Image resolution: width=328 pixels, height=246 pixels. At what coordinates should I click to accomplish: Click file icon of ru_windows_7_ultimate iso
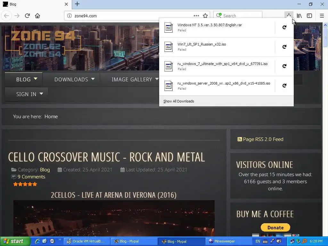168,66
